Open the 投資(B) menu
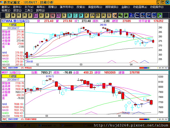Viewport: 170px width, 128px height. (81, 7)
